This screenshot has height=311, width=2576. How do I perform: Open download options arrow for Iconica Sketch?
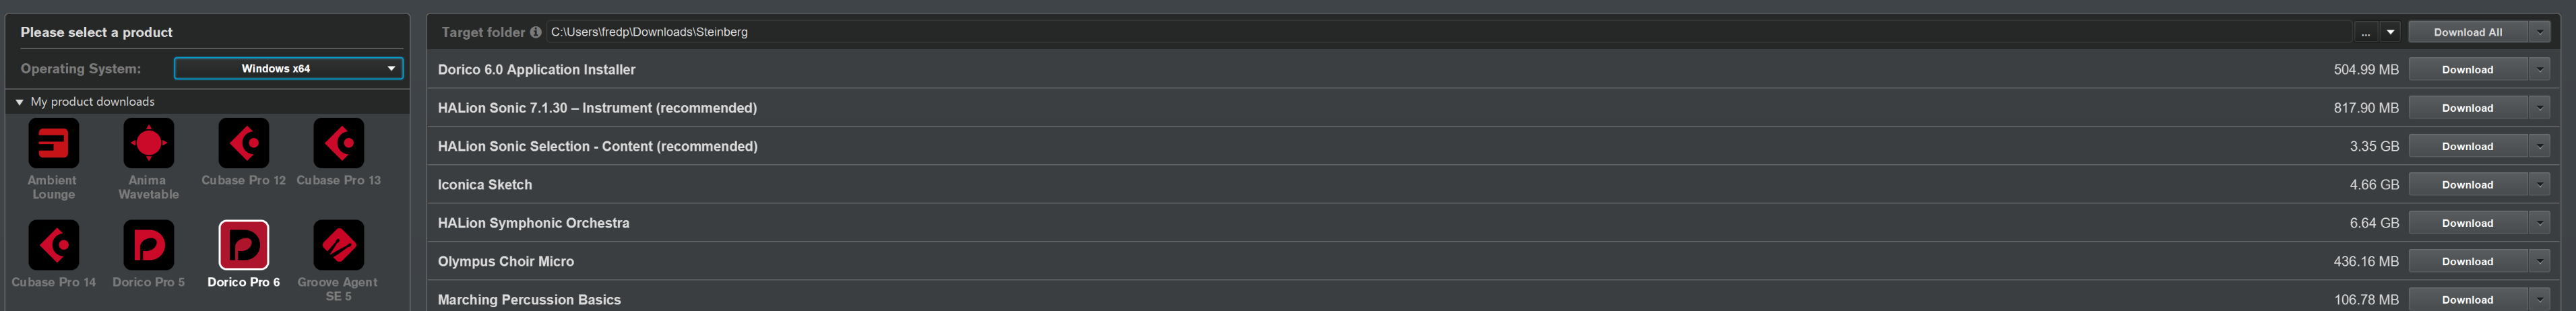[2539, 185]
